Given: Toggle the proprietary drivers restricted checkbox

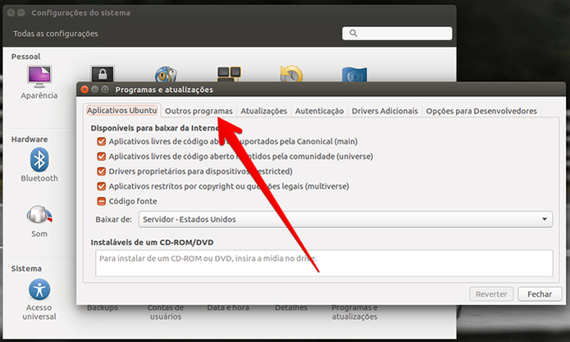Looking at the screenshot, I should tap(102, 171).
